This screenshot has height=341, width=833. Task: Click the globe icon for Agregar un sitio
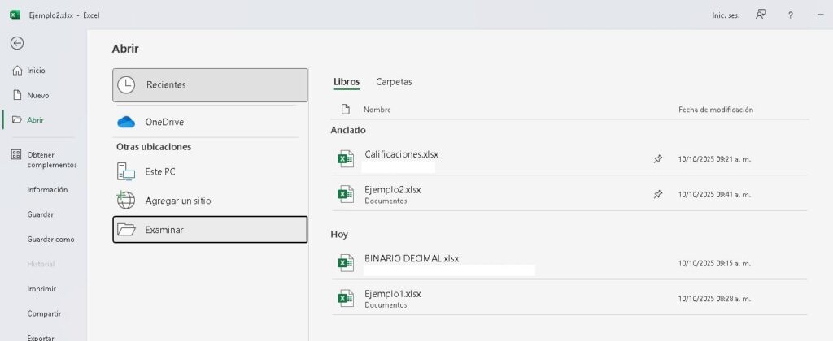126,201
